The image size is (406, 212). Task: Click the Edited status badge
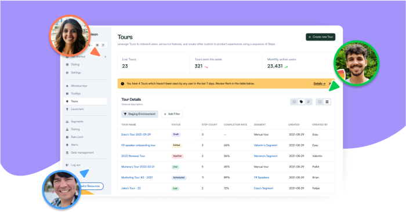176,145
